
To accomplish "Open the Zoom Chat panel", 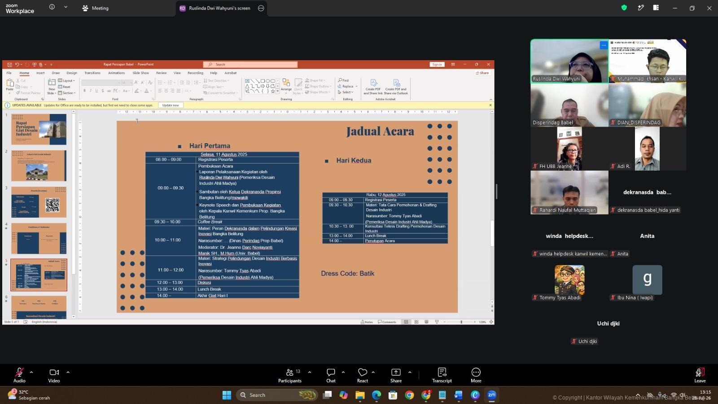I will point(331,375).
